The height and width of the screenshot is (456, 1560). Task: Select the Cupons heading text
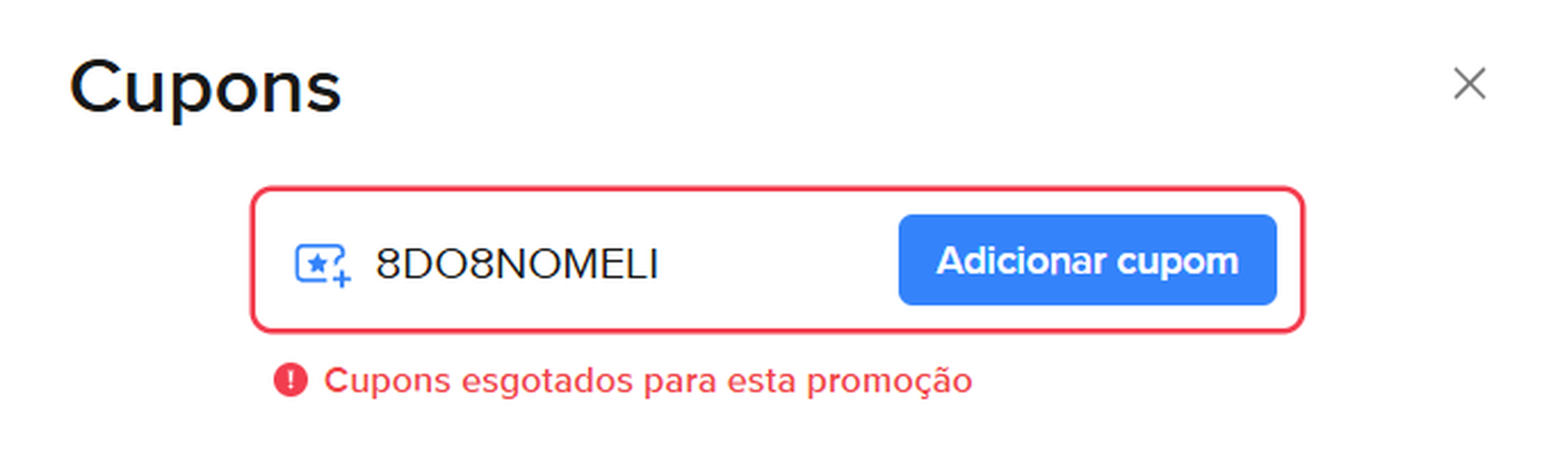[x=205, y=88]
